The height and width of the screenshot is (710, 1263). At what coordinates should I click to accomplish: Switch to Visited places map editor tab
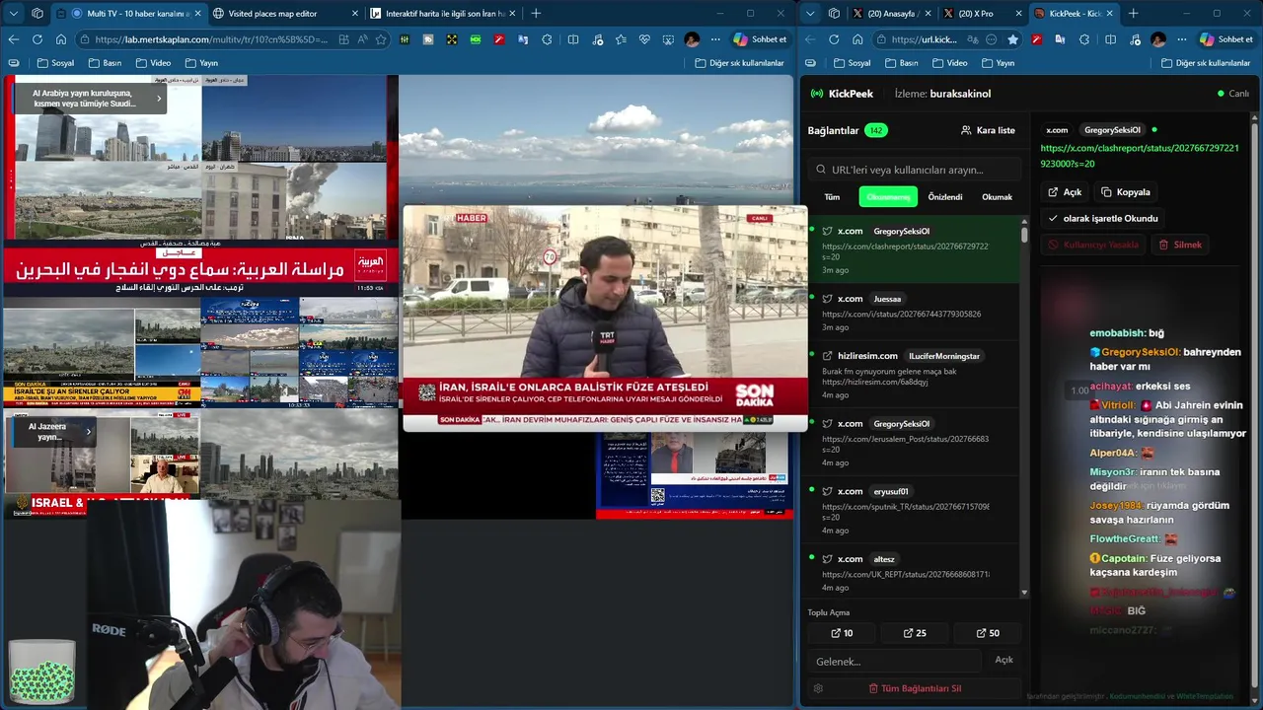coord(285,14)
